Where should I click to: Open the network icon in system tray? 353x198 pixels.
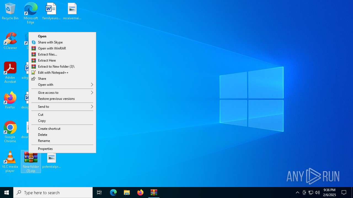click(x=311, y=193)
